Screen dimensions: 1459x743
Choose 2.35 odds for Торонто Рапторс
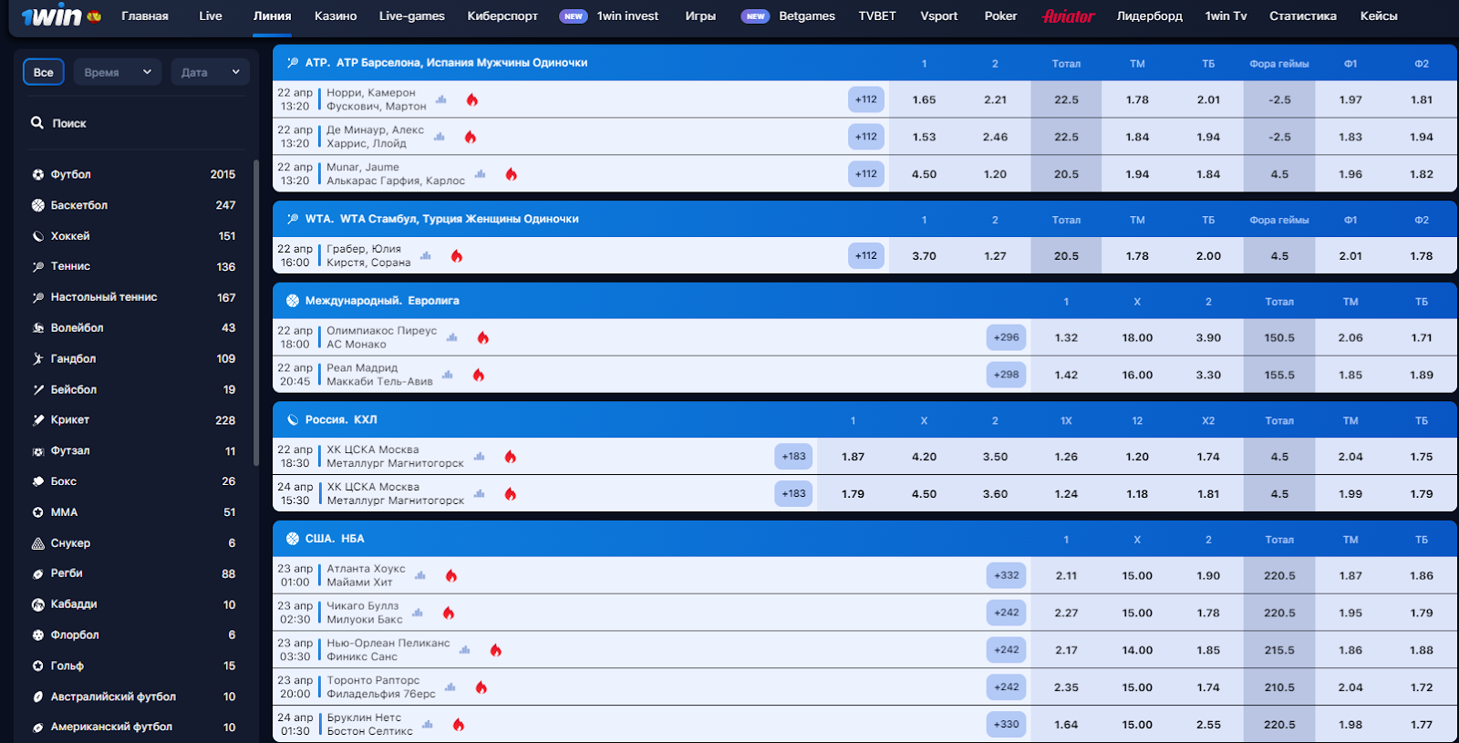(x=1066, y=687)
